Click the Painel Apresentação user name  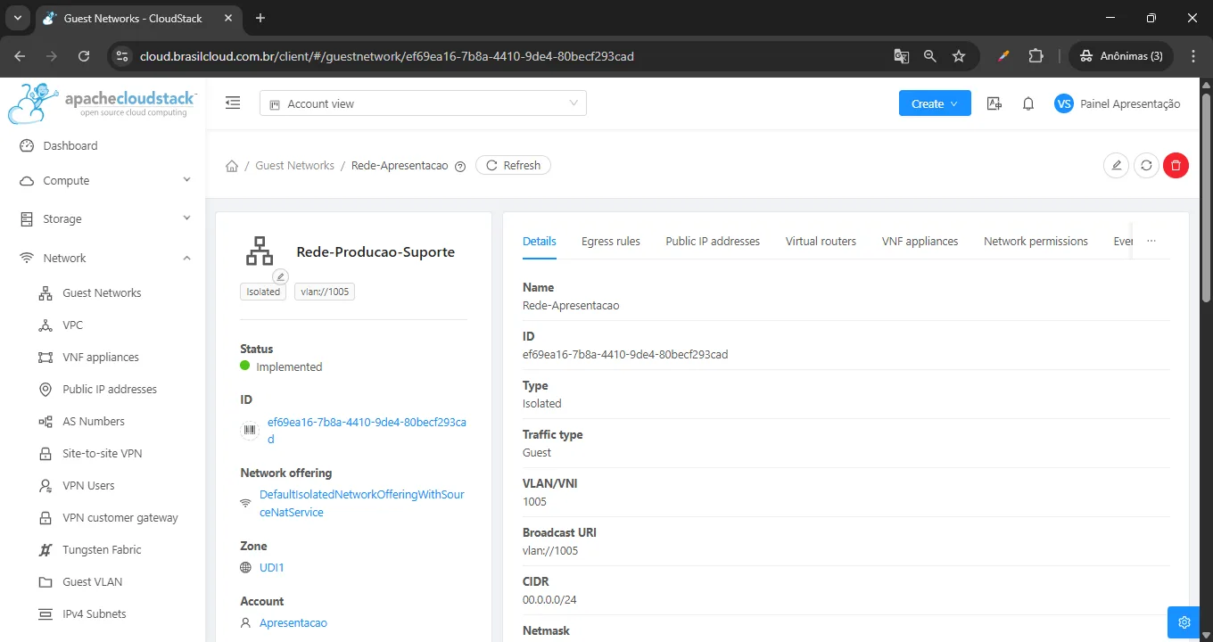(x=1130, y=103)
